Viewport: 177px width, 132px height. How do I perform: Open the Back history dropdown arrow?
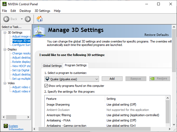(x=22, y=19)
